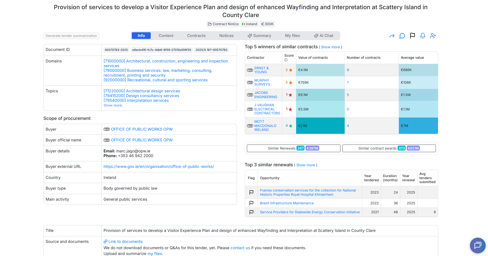Expand Topics with Show more
The width and height of the screenshot is (488, 256).
click(x=113, y=105)
